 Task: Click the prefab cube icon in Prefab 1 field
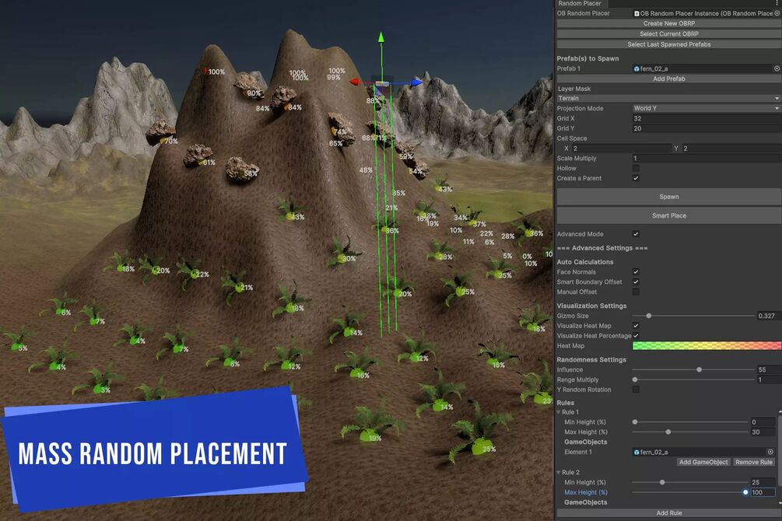(636, 68)
